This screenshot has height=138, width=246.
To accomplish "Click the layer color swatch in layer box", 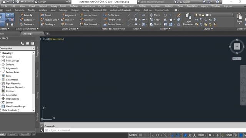I will point(207,15).
